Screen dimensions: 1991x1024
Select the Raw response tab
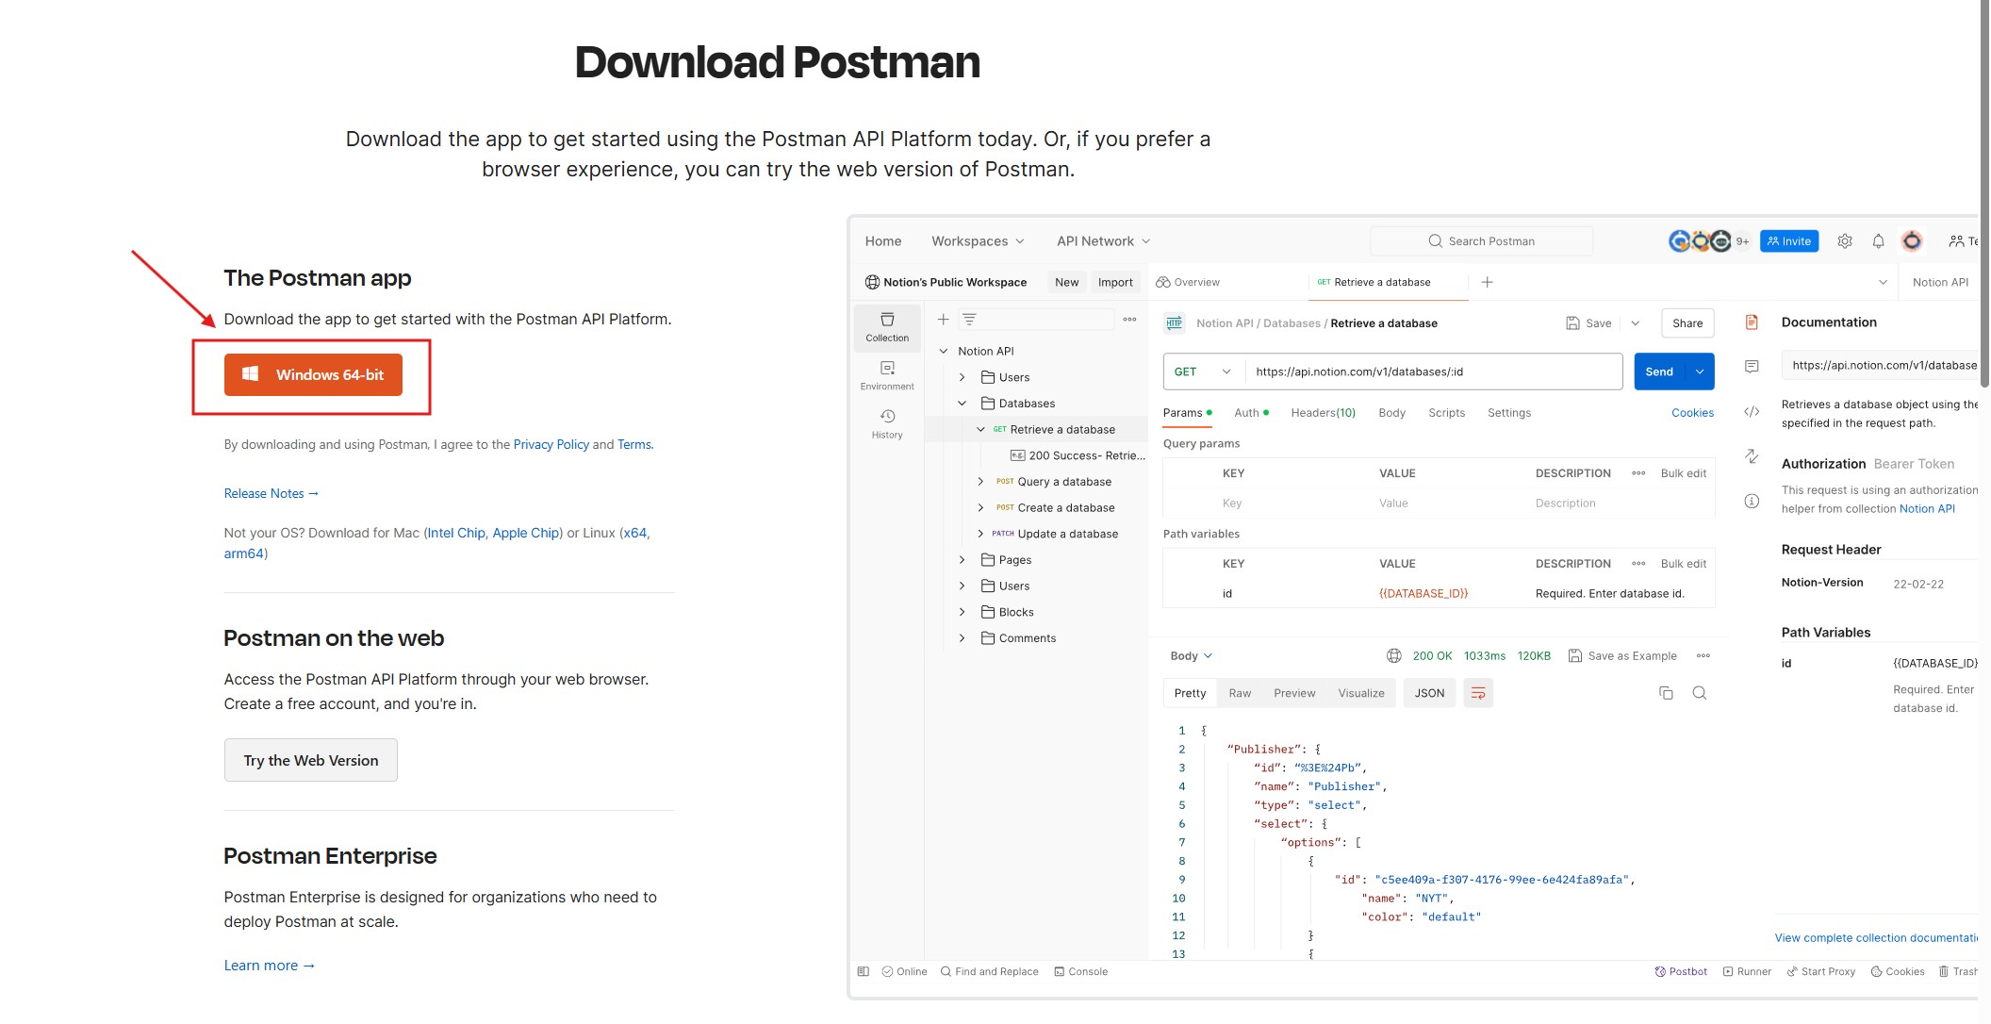pos(1240,693)
